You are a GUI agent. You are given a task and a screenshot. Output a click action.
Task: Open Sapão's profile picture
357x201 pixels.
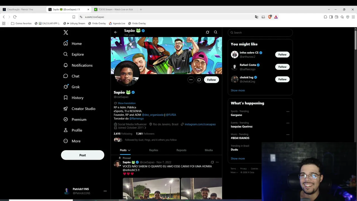[x=127, y=73]
